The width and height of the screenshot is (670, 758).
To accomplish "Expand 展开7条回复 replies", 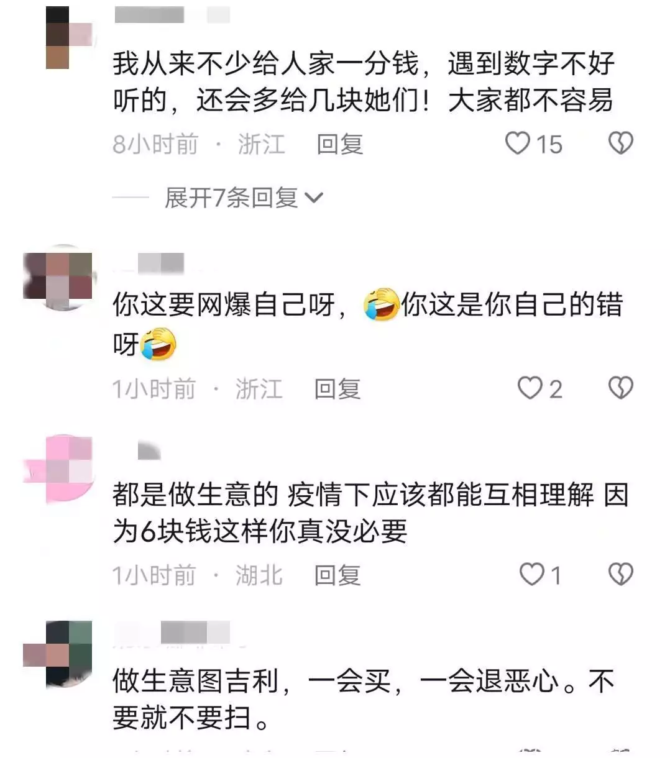I will pyautogui.click(x=231, y=198).
